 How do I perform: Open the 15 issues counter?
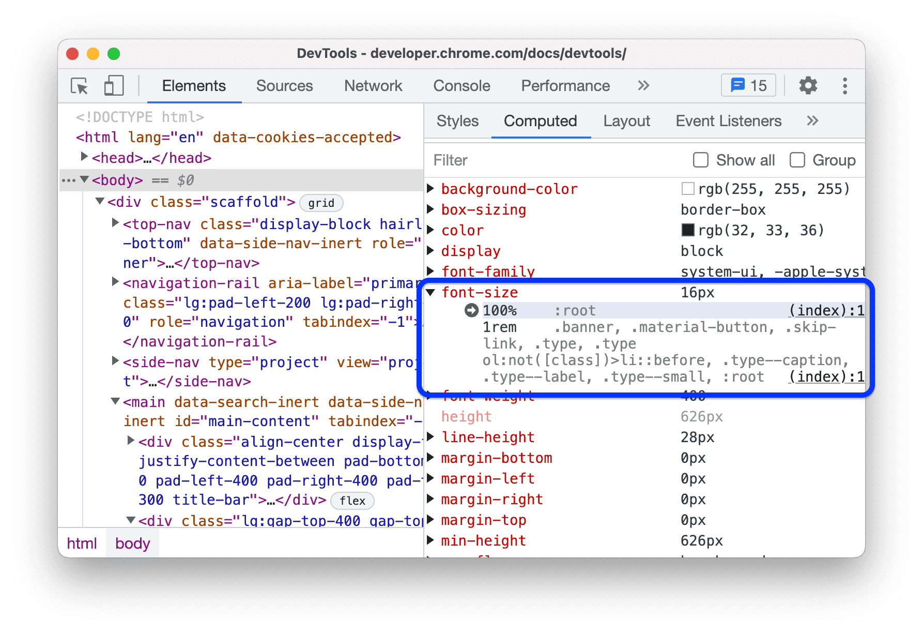[x=748, y=86]
